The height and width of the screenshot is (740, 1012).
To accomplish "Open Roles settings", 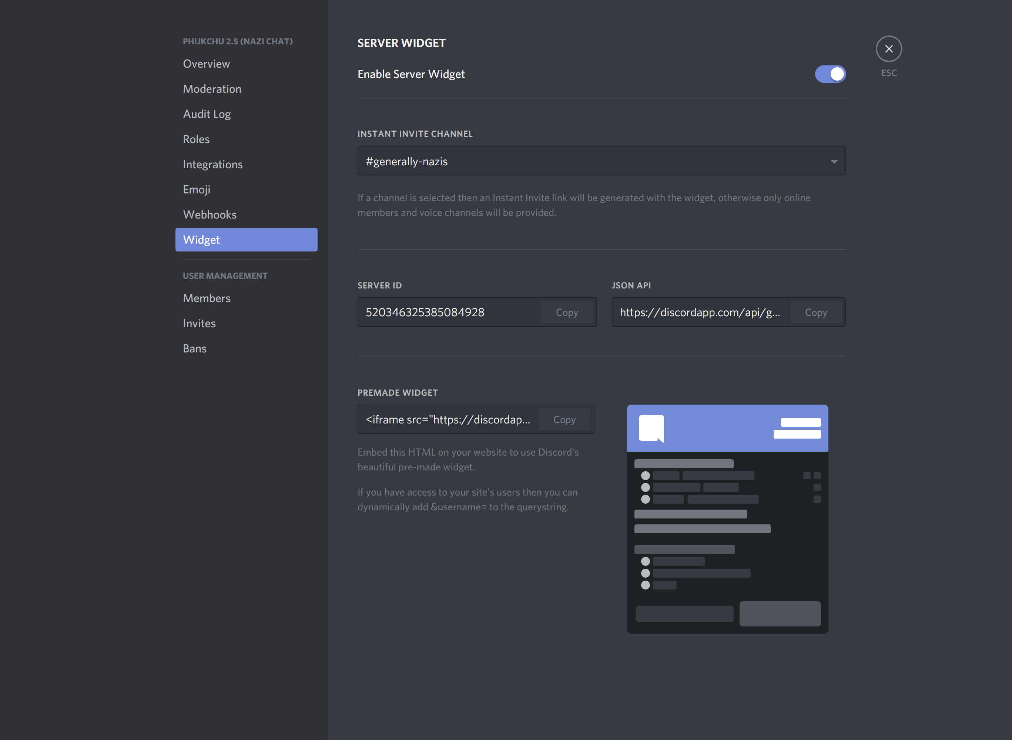I will [x=246, y=139].
